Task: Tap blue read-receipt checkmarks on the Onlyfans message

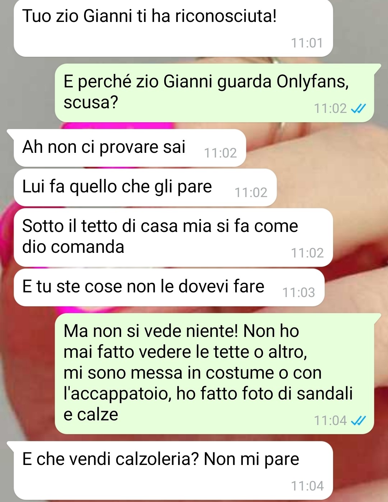Action: pos(358,108)
